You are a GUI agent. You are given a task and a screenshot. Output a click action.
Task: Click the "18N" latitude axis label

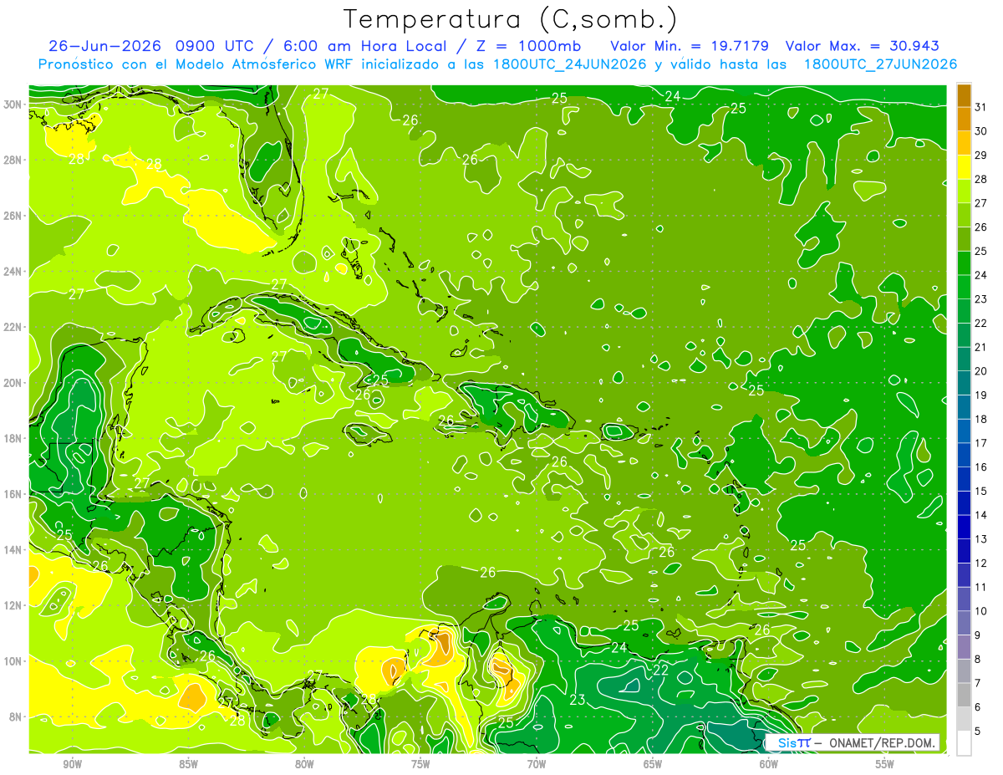point(13,438)
